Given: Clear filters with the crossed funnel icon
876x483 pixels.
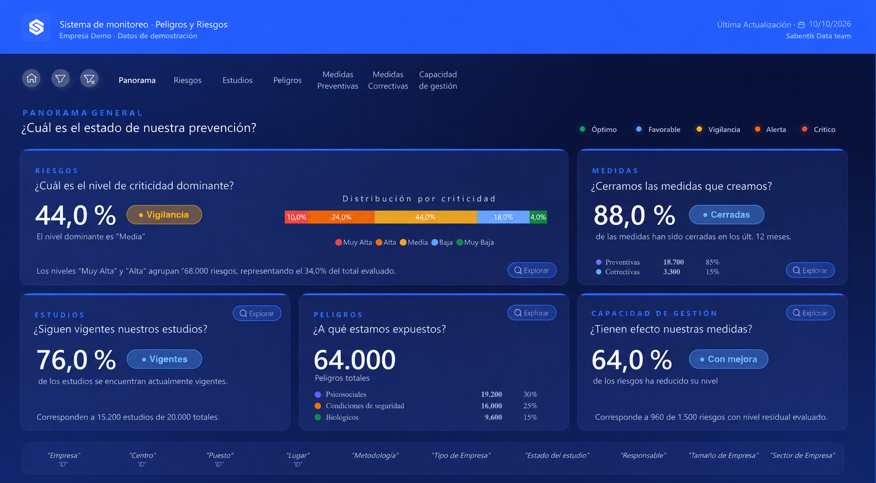Looking at the screenshot, I should 90,78.
